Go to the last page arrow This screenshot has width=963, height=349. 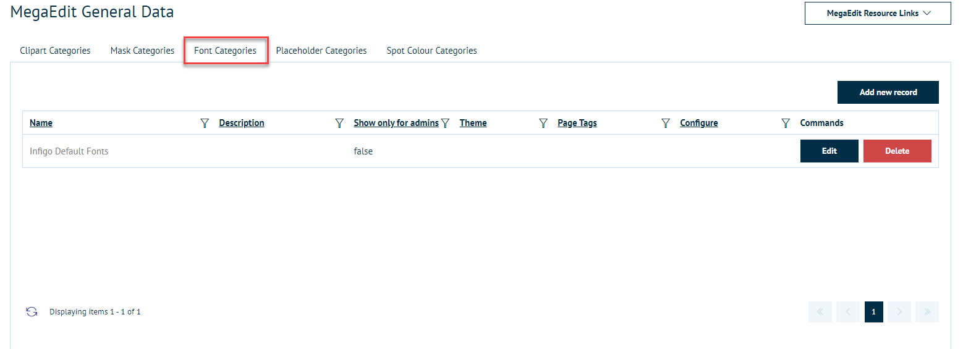(x=927, y=312)
